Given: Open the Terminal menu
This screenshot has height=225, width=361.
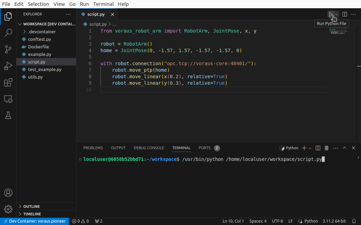Looking at the screenshot, I should [x=103, y=4].
